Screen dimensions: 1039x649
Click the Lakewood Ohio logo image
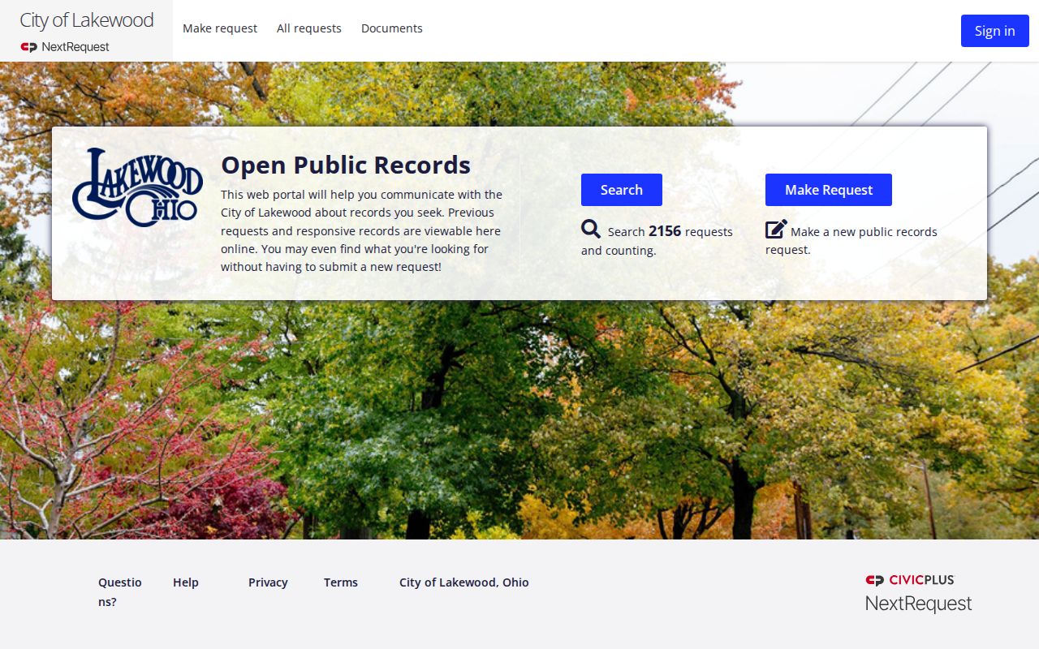137,187
